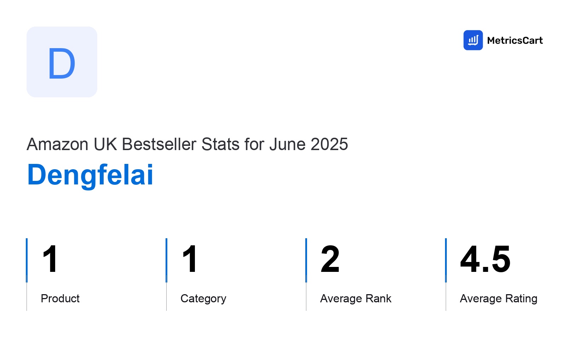Click the Dengfelai brand name heading
This screenshot has width=566, height=354.
pyautogui.click(x=90, y=175)
